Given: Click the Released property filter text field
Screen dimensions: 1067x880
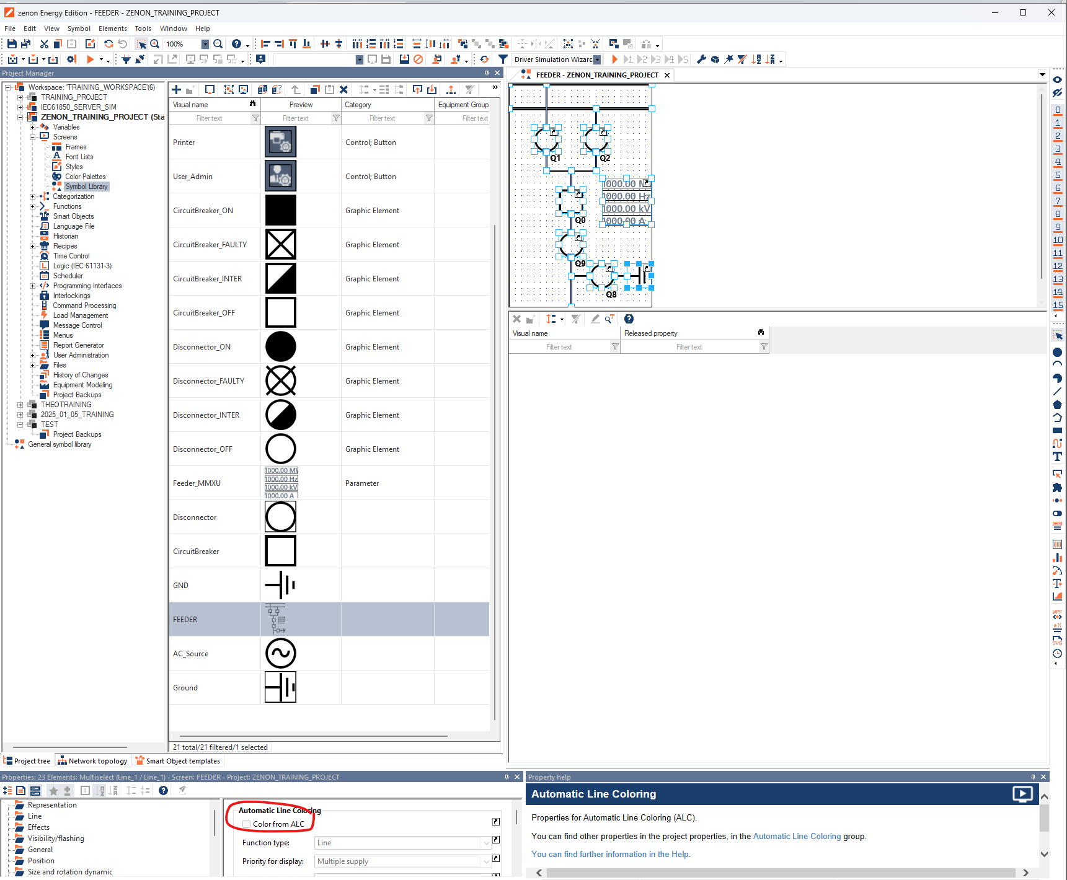Looking at the screenshot, I should (x=689, y=347).
